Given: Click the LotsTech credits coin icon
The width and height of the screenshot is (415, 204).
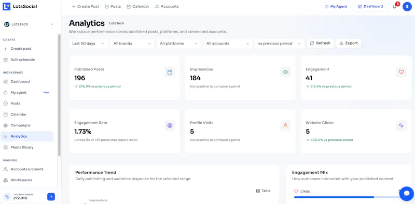Looking at the screenshot, I should (x=7, y=197).
